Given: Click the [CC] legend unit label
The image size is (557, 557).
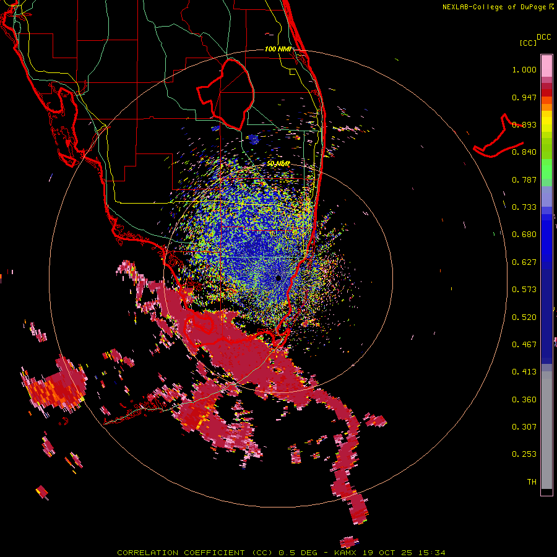Looking at the screenshot, I should tap(528, 43).
